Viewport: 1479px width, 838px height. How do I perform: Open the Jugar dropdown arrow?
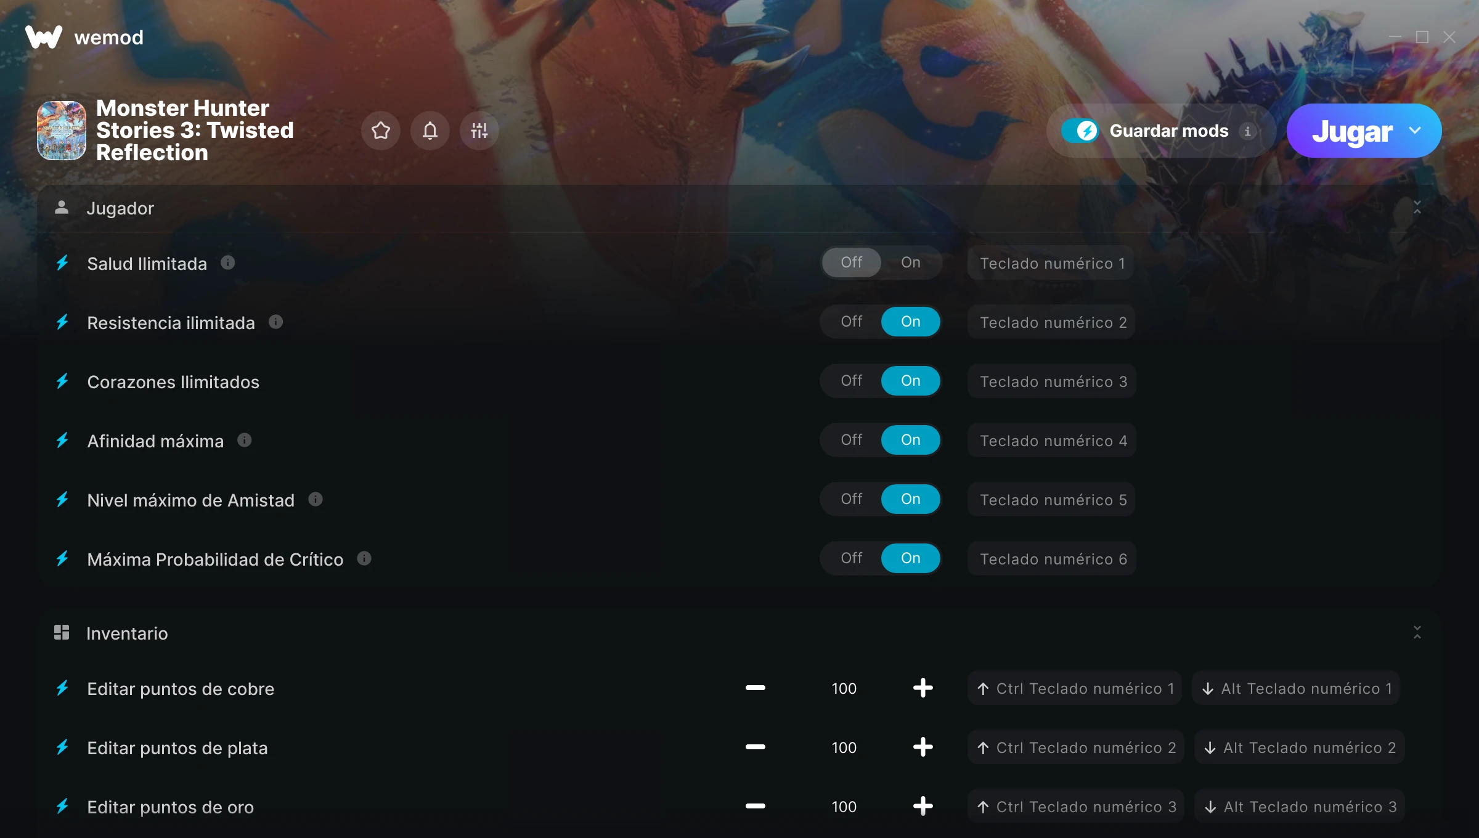click(1415, 131)
